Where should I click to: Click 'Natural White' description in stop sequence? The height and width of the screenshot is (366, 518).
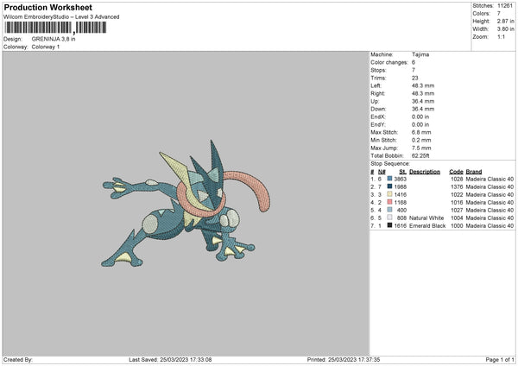[426, 218]
